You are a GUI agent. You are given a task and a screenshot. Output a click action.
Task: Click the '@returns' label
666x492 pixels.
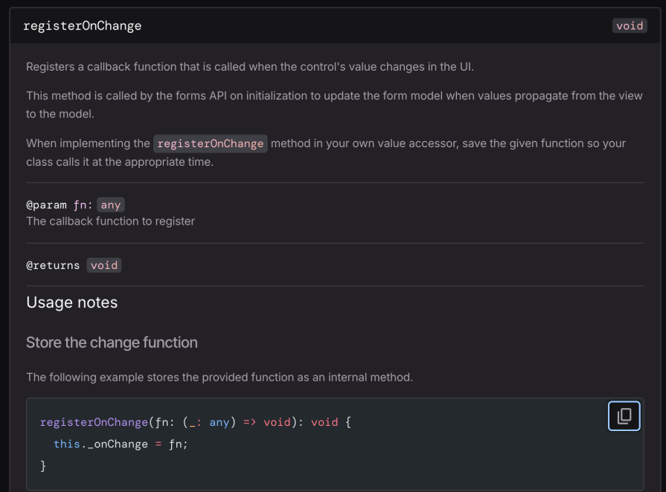(53, 265)
